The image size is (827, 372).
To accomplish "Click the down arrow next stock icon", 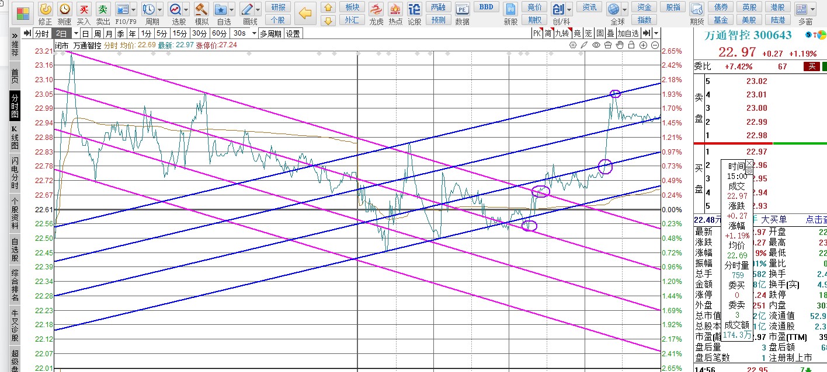I will point(329,20).
